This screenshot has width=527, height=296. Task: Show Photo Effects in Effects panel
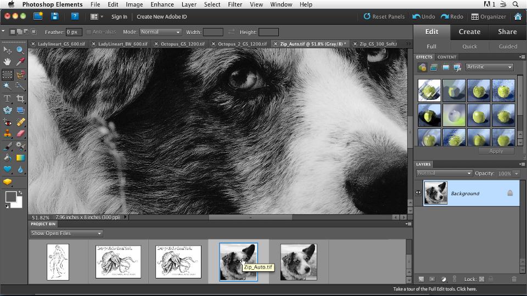click(x=446, y=67)
